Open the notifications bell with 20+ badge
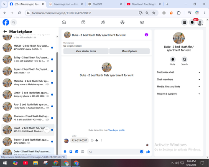This screenshot has height=167, width=209. tap(192, 22)
